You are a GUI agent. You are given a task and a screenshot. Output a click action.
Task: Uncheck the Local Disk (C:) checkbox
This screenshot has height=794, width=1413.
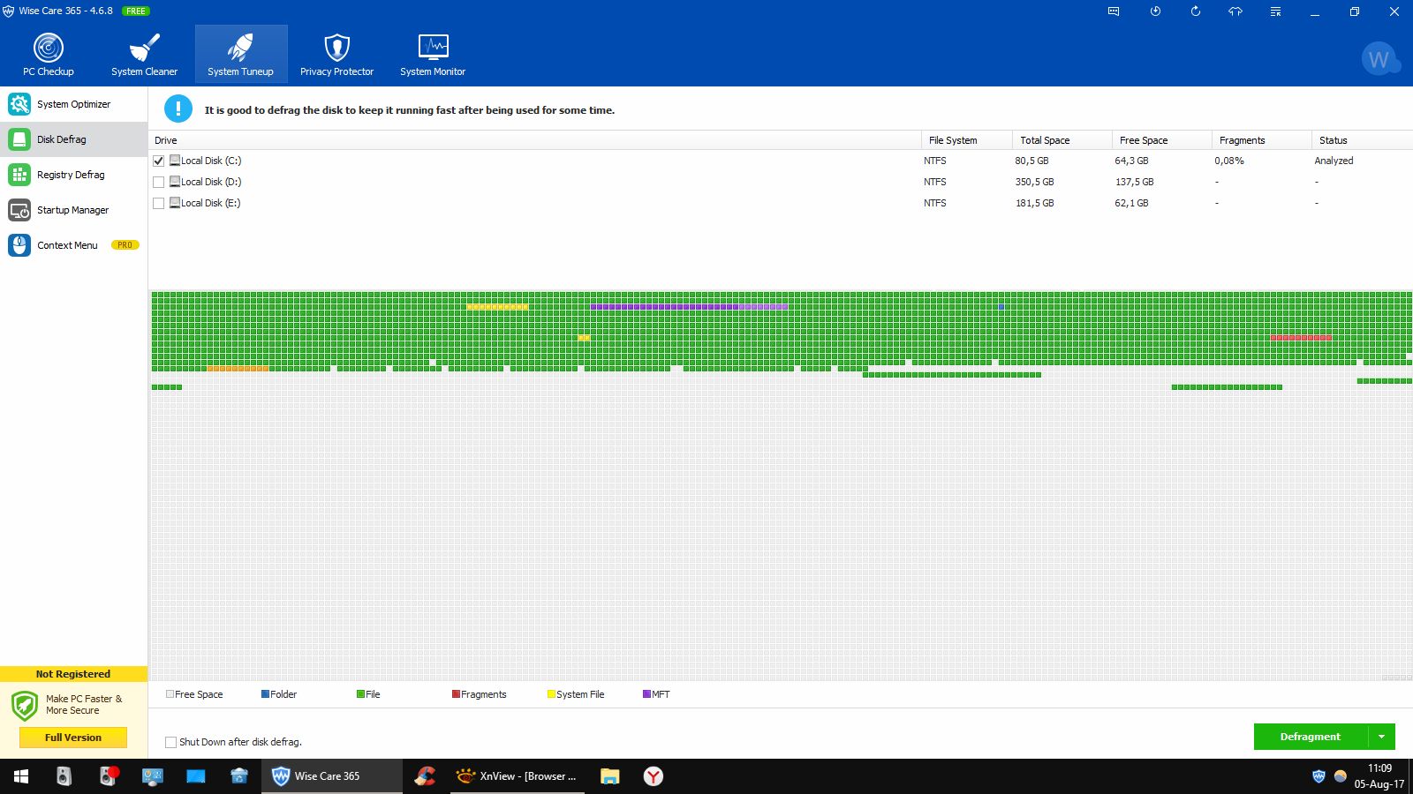pos(159,161)
